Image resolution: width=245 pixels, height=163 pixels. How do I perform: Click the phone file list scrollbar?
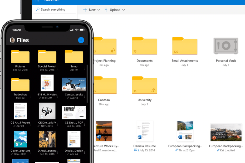click(x=87, y=84)
